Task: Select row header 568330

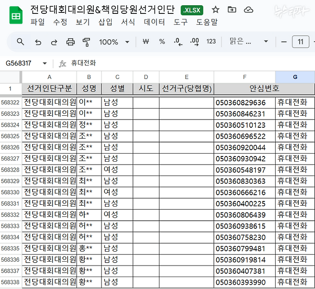Action: [10, 192]
